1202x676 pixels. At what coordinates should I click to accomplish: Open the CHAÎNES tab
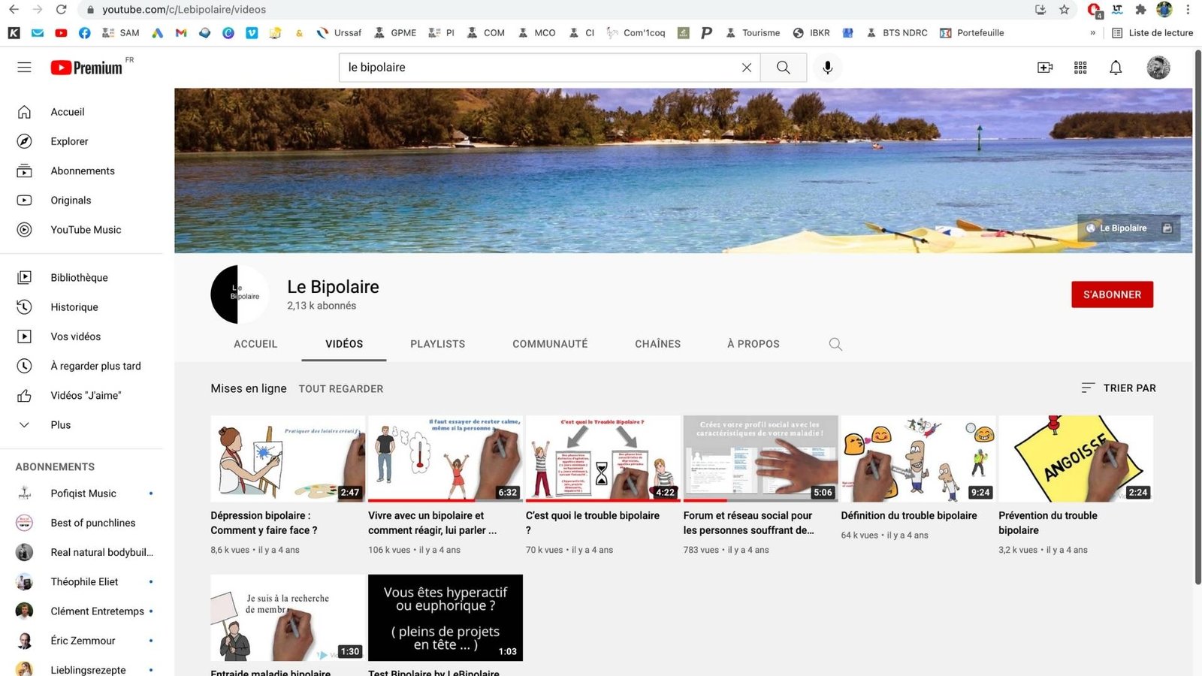(658, 344)
